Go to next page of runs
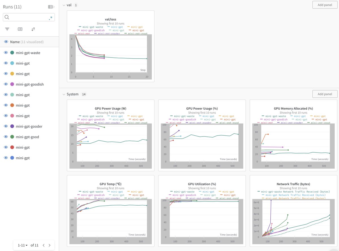The height and width of the screenshot is (251, 339). tap(49, 245)
